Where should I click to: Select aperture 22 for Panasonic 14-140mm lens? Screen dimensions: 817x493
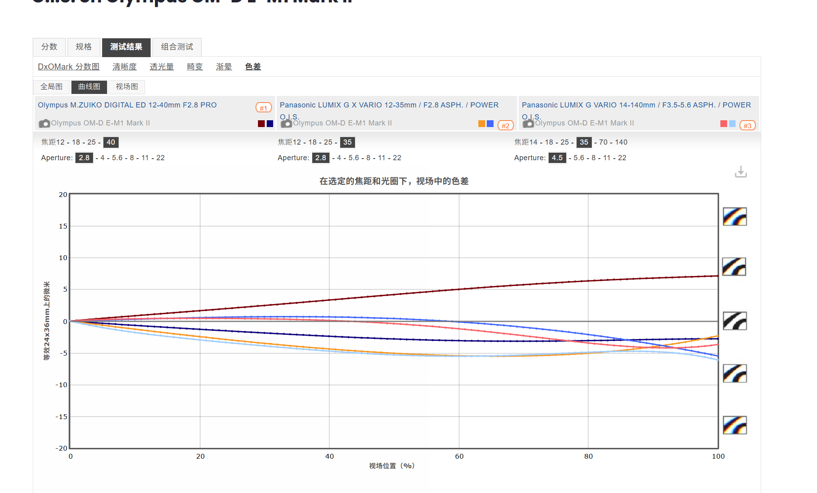[x=622, y=158]
